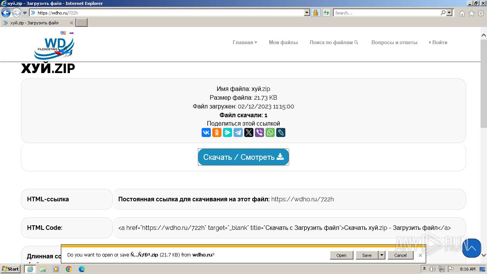The width and height of the screenshot is (487, 274).
Task: Share link via X (Twitter) icon
Action: 249,132
